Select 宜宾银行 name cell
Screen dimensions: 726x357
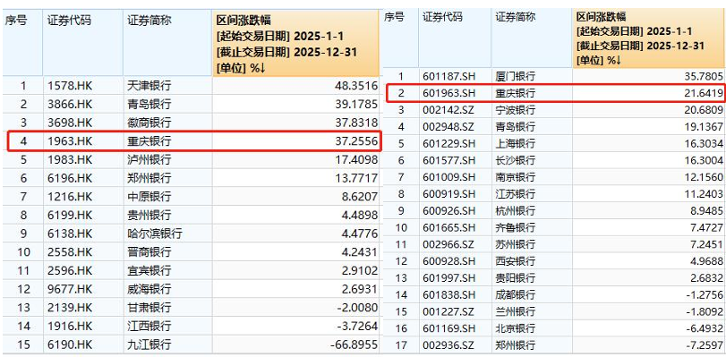(149, 270)
